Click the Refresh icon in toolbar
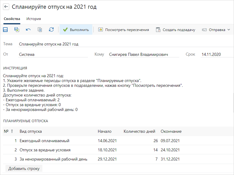This screenshot has width=234, height=175. point(51,30)
